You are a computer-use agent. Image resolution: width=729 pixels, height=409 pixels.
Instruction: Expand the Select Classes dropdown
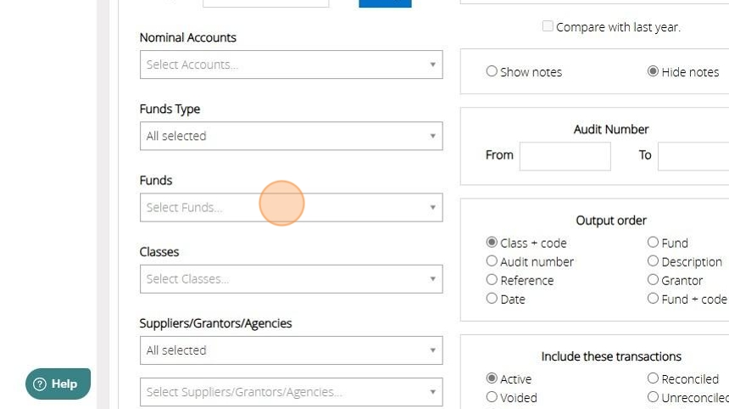(291, 279)
